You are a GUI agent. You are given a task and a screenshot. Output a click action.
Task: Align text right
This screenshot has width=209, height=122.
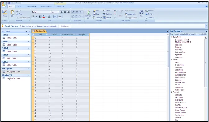[68, 12]
